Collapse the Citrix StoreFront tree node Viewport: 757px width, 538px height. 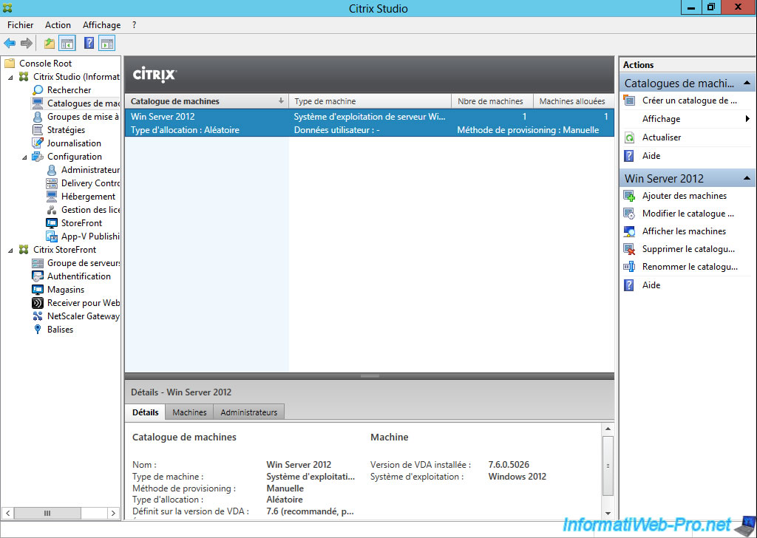pyautogui.click(x=10, y=251)
